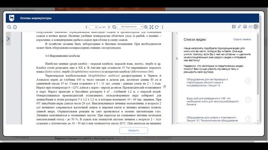
Task: Open the Автоматически zoom dropdown
Action: click(130, 27)
